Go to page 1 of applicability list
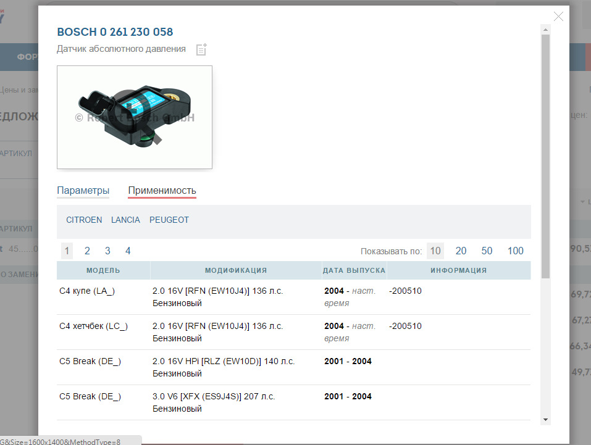The width and height of the screenshot is (591, 445). (67, 251)
